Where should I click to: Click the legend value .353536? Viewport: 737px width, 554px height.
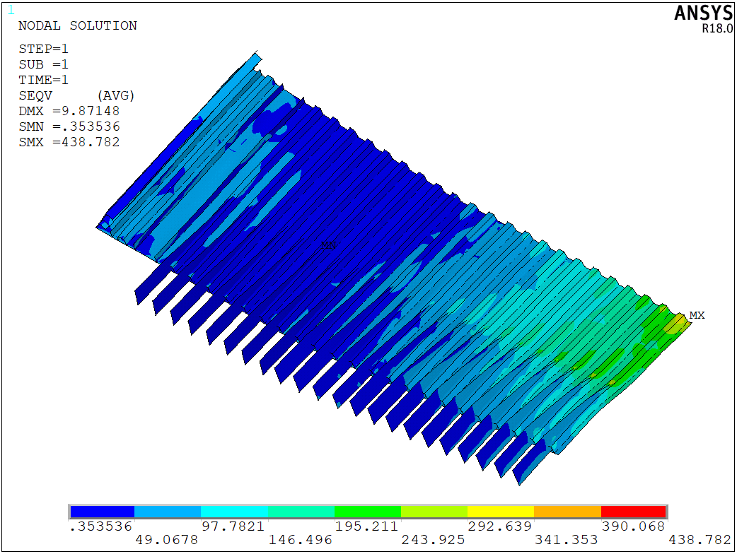click(100, 526)
